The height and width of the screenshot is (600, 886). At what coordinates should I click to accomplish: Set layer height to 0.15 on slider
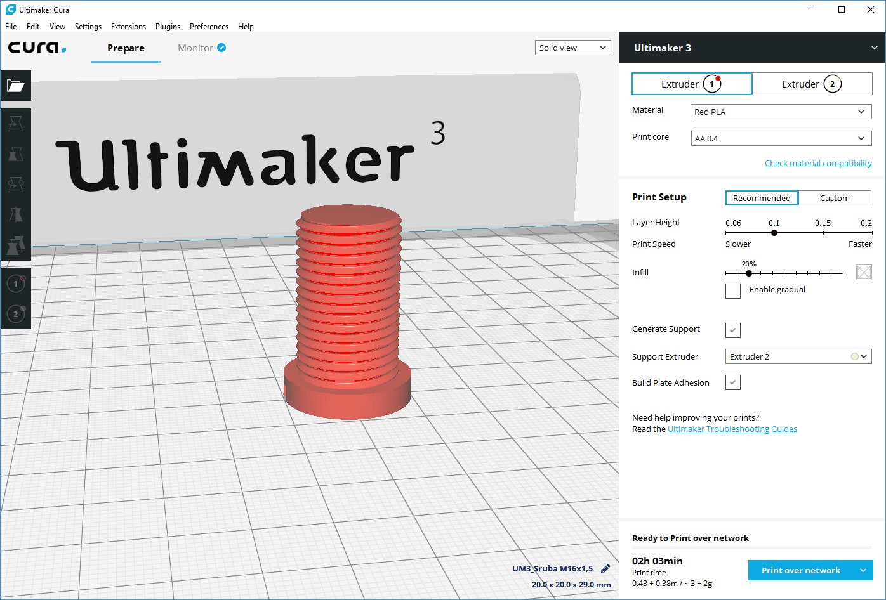coord(823,233)
